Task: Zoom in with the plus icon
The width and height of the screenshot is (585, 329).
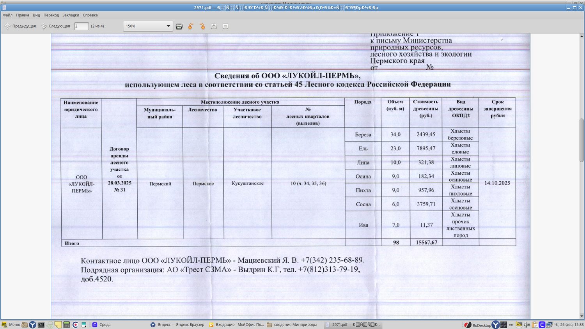Action: click(214, 26)
